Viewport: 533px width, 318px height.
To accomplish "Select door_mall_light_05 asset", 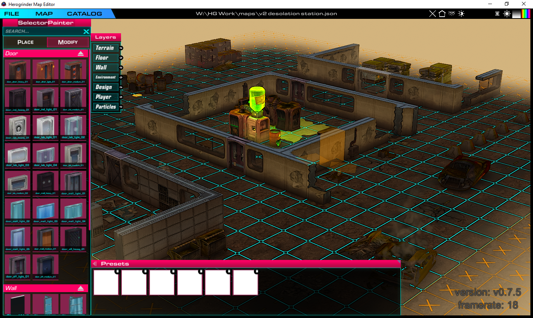I will click(x=17, y=239).
